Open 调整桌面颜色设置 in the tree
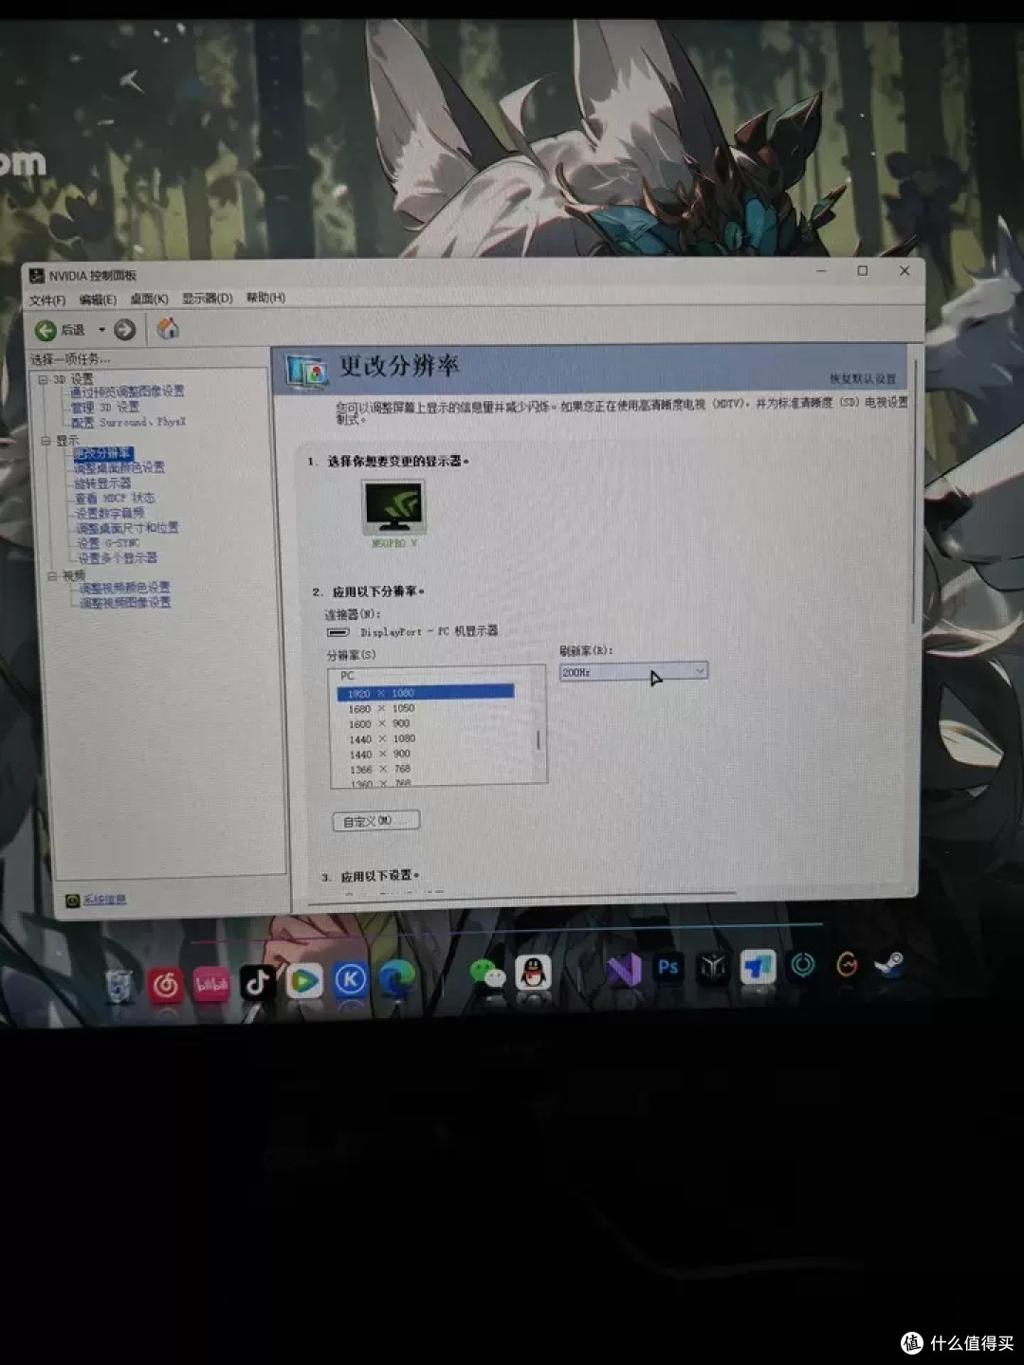 [119, 467]
